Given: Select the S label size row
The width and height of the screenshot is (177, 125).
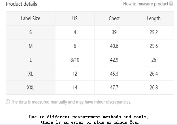Looking at the screenshot, I should [x=90, y=32].
